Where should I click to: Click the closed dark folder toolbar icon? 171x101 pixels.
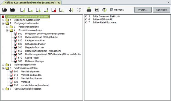coord(13,10)
